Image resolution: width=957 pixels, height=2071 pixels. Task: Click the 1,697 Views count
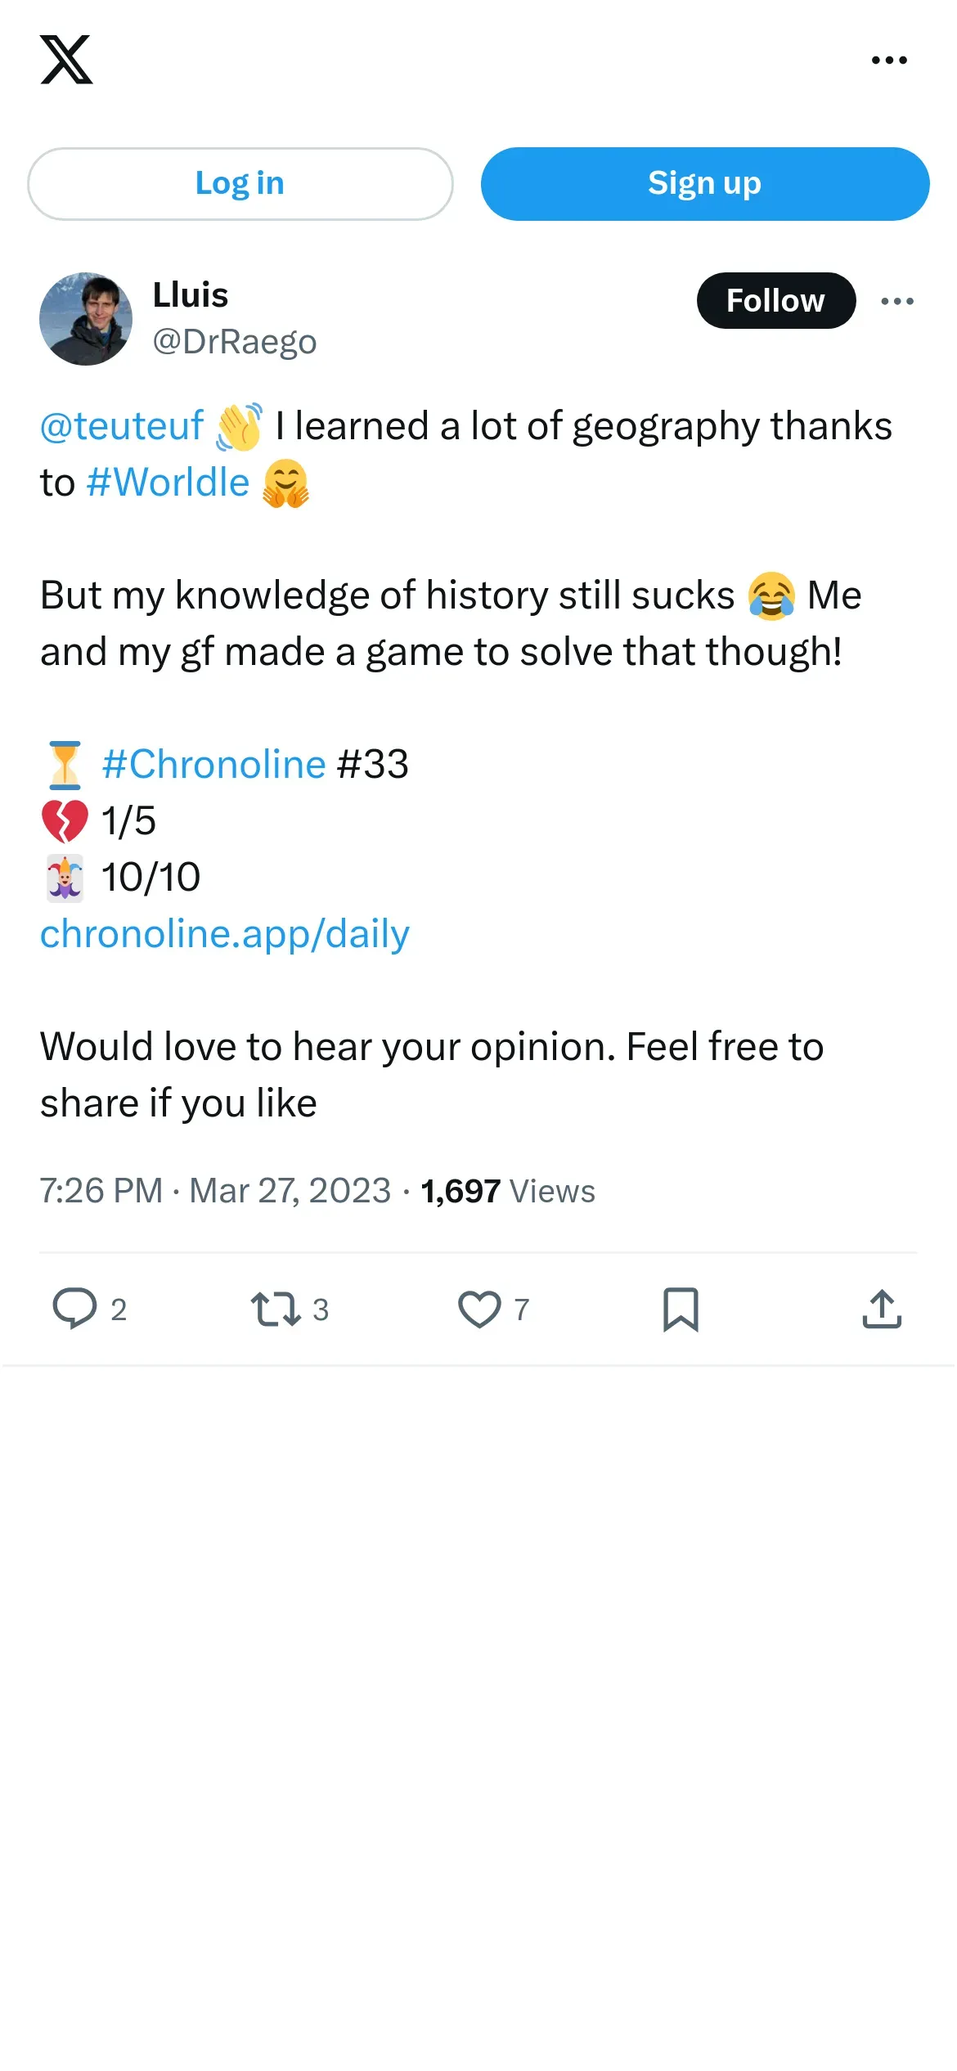pos(508,1191)
